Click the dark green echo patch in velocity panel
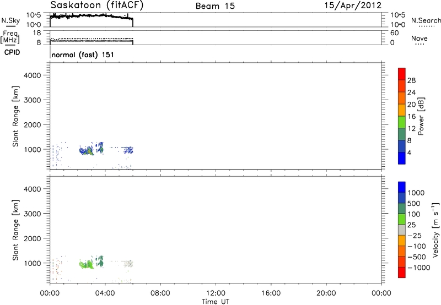This screenshot has height=305, width=441. 100,262
